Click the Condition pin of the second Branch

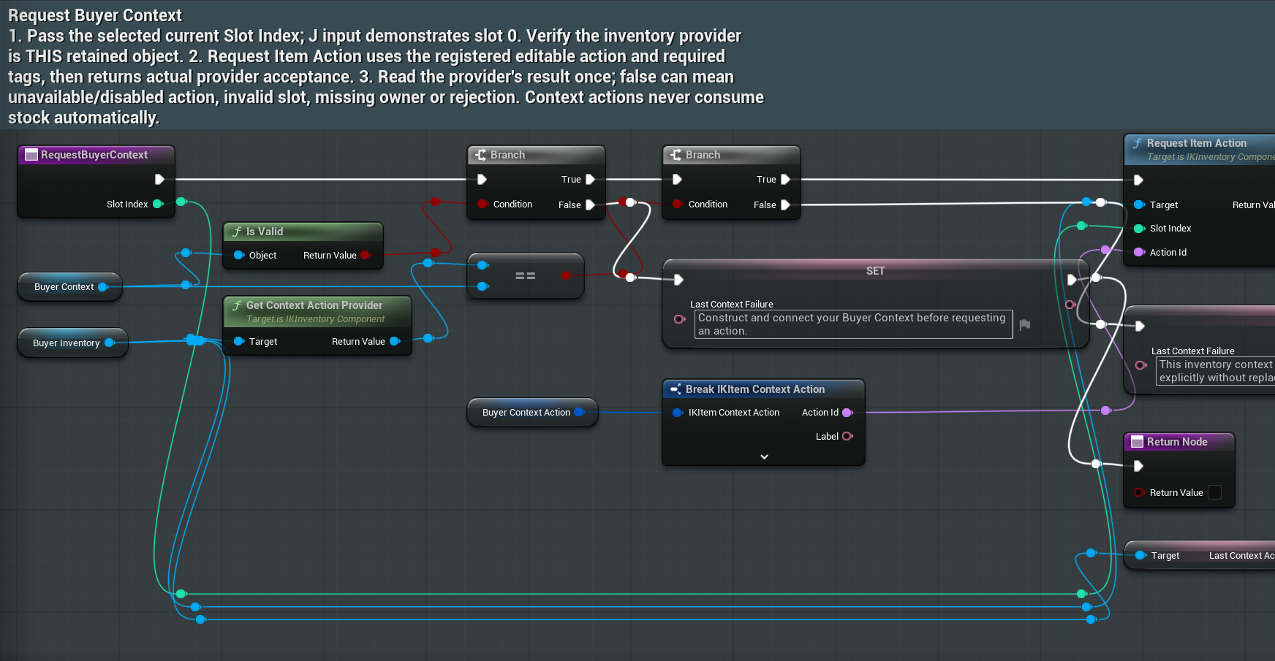[678, 205]
